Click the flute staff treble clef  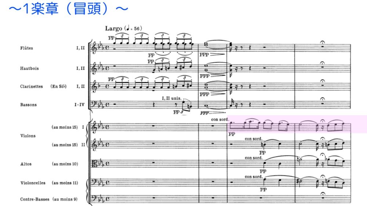94,48
